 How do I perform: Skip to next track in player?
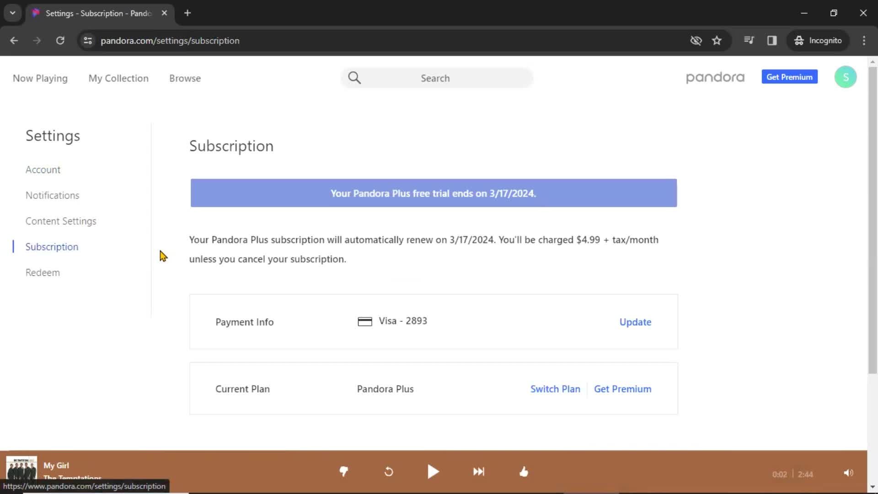[478, 472]
